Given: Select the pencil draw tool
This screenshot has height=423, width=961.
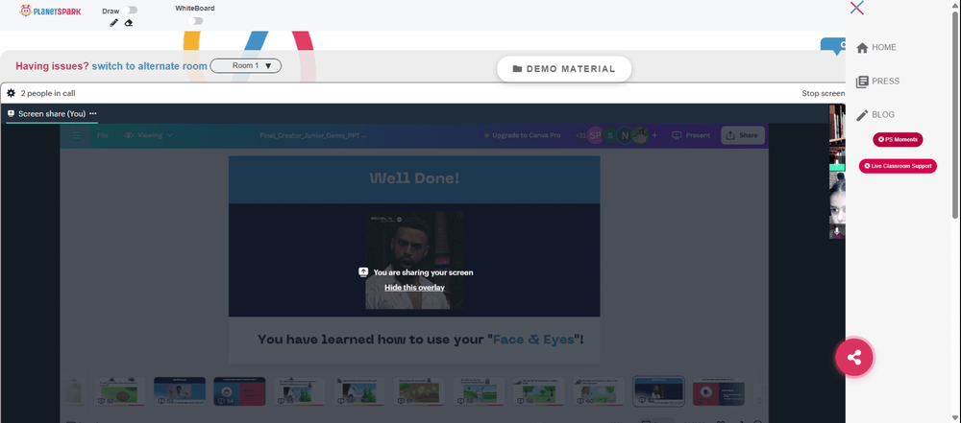Looking at the screenshot, I should (x=113, y=23).
